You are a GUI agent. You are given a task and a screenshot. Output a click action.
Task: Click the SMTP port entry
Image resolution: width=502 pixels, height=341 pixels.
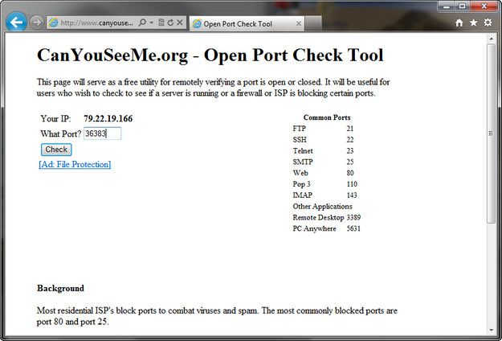(323, 162)
